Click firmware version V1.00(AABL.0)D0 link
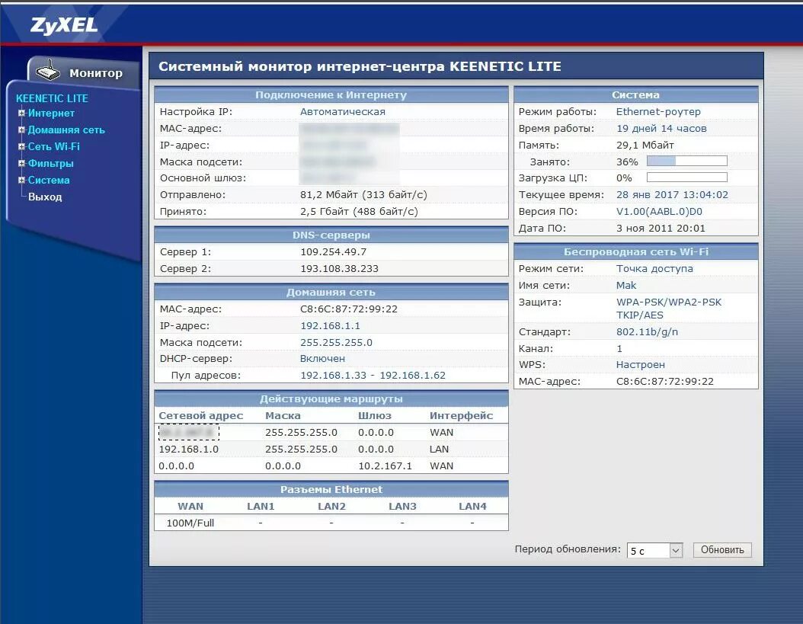This screenshot has width=803, height=624. [x=659, y=212]
